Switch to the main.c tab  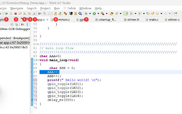tap(152, 20)
